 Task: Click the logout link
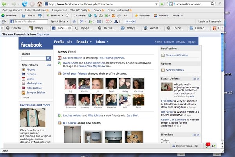(192, 42)
